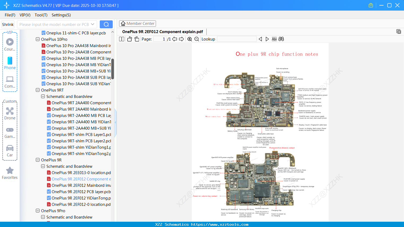Open two-page view in the PDF toolbar

pyautogui.click(x=121, y=39)
